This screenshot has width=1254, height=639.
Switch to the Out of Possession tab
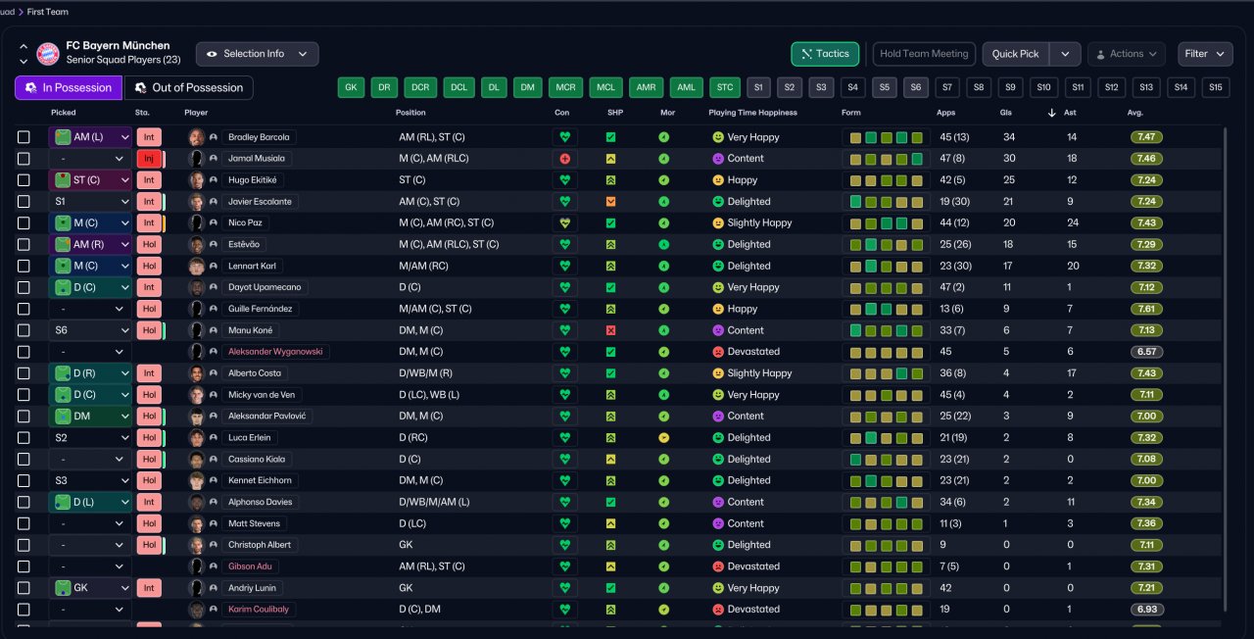click(x=188, y=88)
